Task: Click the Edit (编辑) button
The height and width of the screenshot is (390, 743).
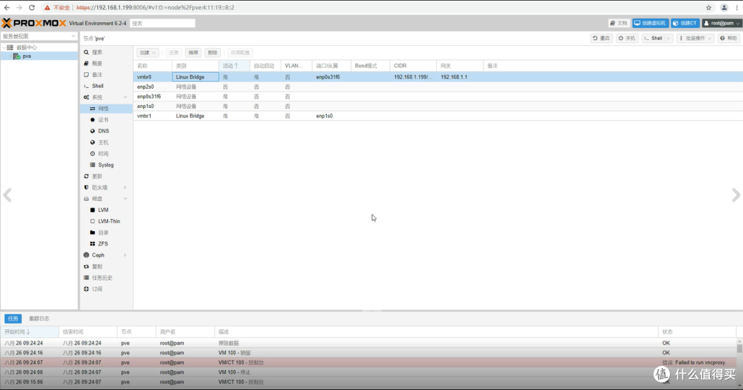Action: pyautogui.click(x=193, y=52)
